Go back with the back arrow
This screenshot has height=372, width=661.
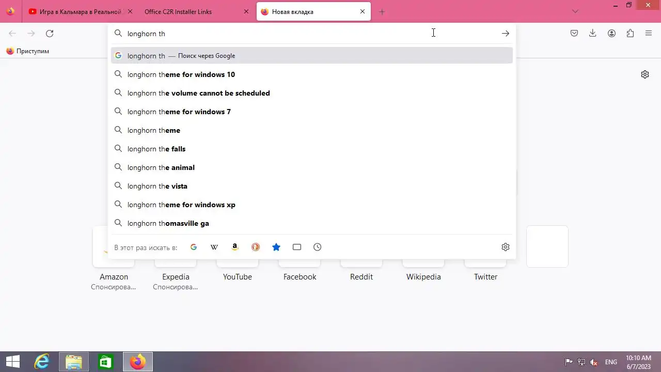[x=12, y=34]
